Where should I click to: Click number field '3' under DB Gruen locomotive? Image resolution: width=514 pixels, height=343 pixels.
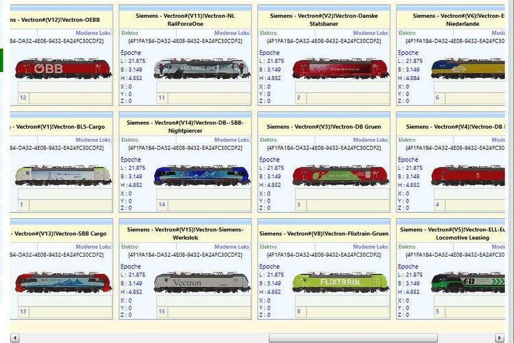(x=300, y=205)
